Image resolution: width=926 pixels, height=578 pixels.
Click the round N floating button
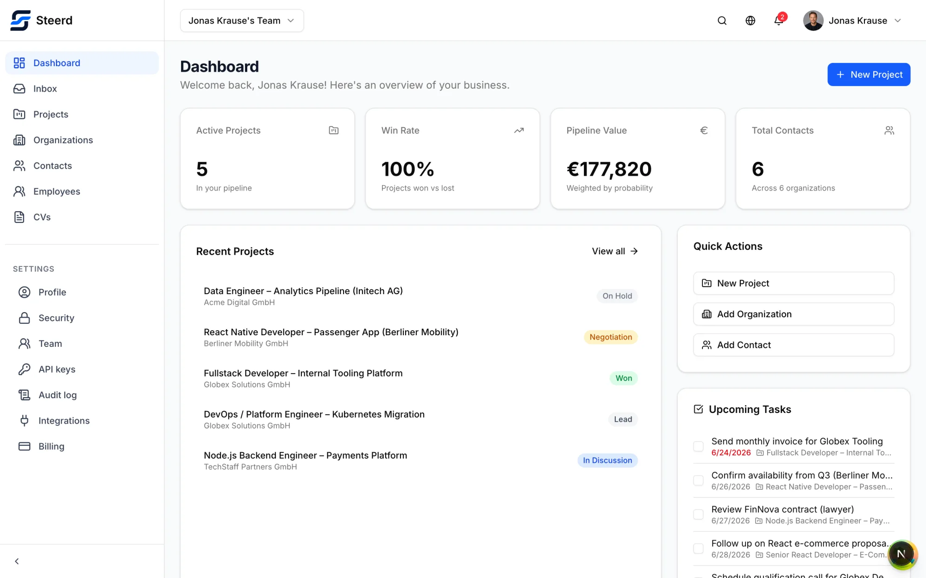[901, 554]
